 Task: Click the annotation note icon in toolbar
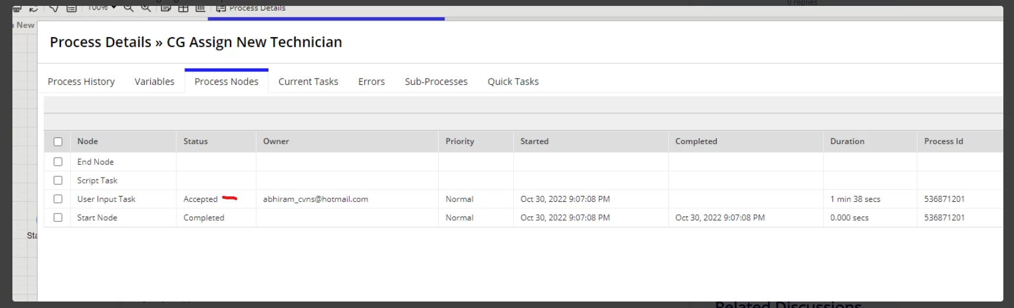click(166, 8)
